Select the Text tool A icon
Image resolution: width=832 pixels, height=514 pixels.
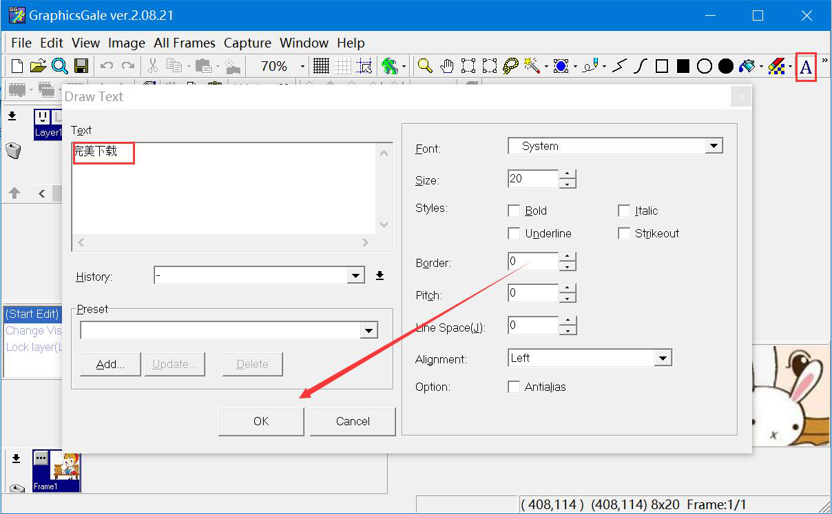pyautogui.click(x=806, y=67)
